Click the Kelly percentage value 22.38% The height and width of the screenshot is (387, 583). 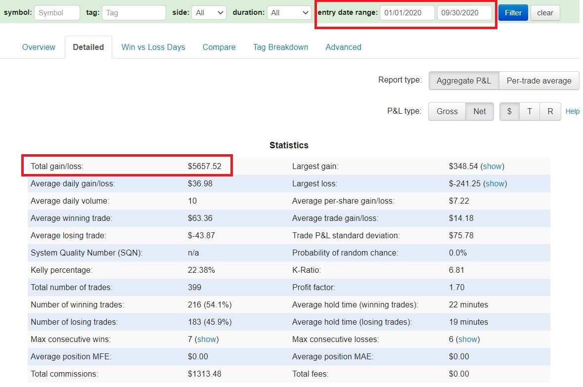click(x=201, y=270)
